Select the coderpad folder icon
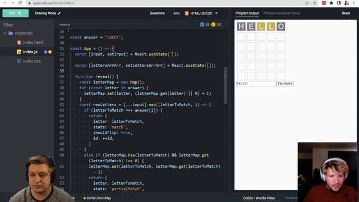The width and height of the screenshot is (359, 202). [11, 33]
